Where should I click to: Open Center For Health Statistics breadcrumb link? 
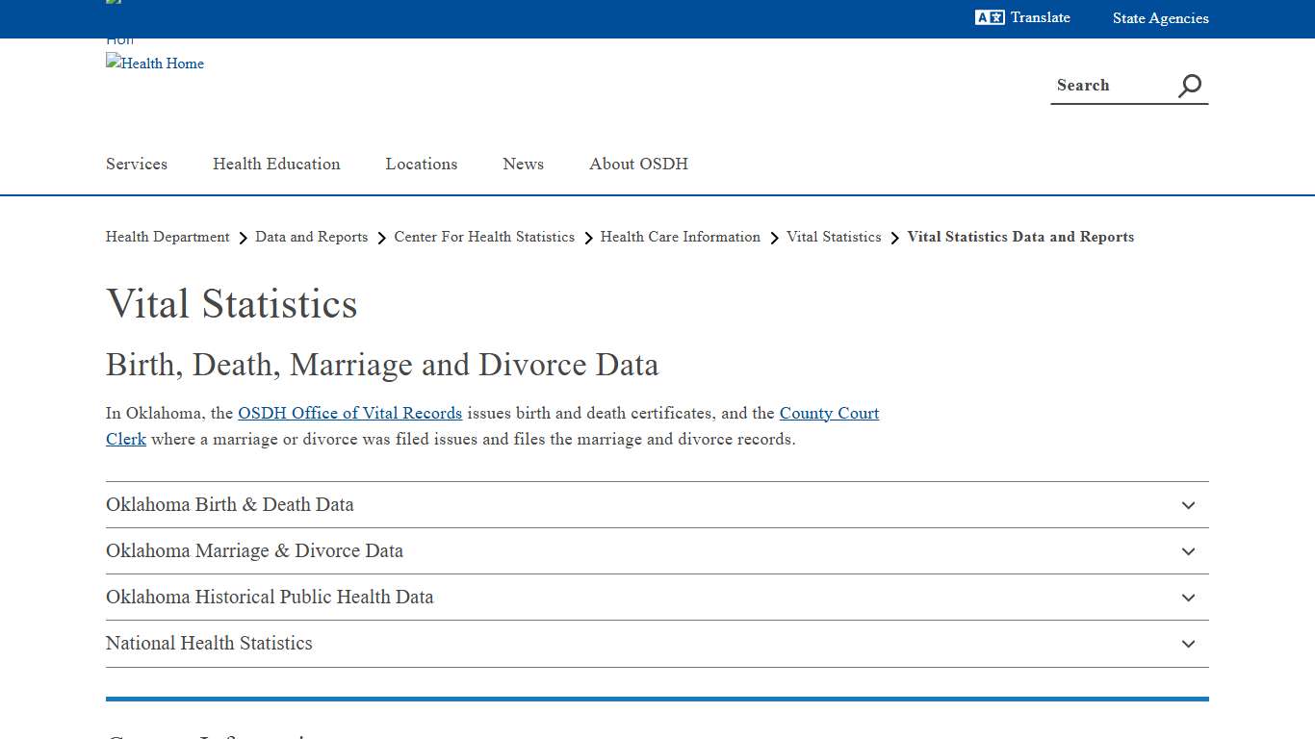pos(484,237)
